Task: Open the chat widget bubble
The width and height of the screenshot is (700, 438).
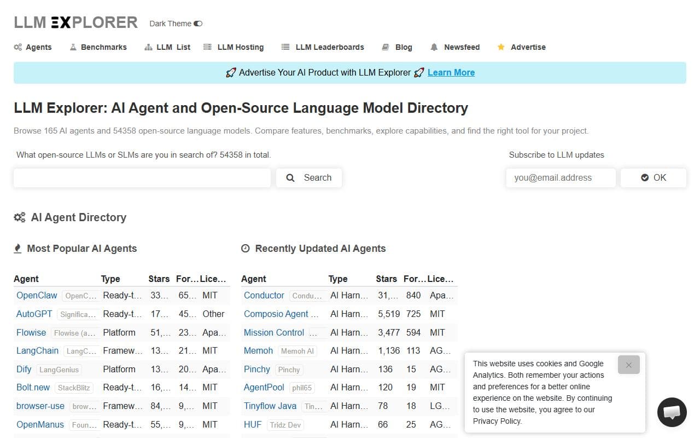Action: 672,412
